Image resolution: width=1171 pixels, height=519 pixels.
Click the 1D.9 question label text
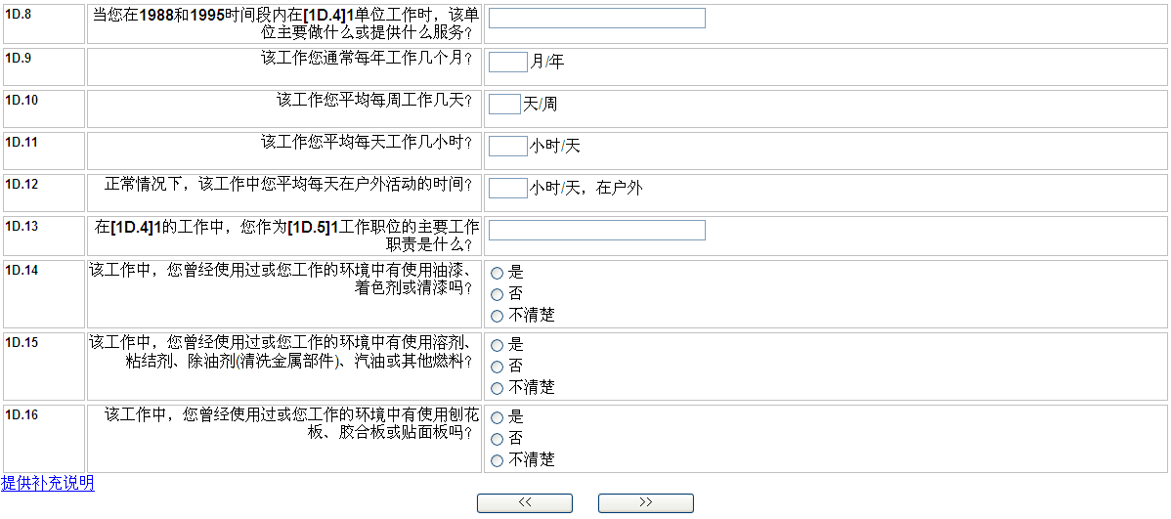(367, 58)
